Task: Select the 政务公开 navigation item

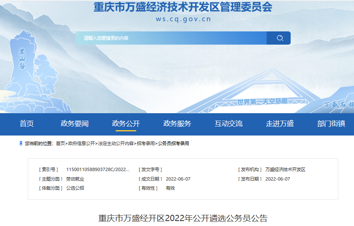Action: click(126, 124)
